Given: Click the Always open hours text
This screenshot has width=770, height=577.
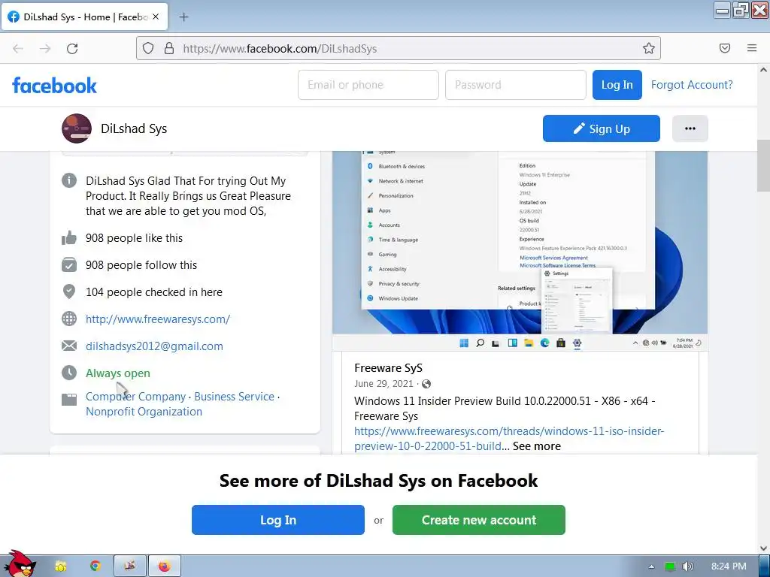Looking at the screenshot, I should (118, 373).
